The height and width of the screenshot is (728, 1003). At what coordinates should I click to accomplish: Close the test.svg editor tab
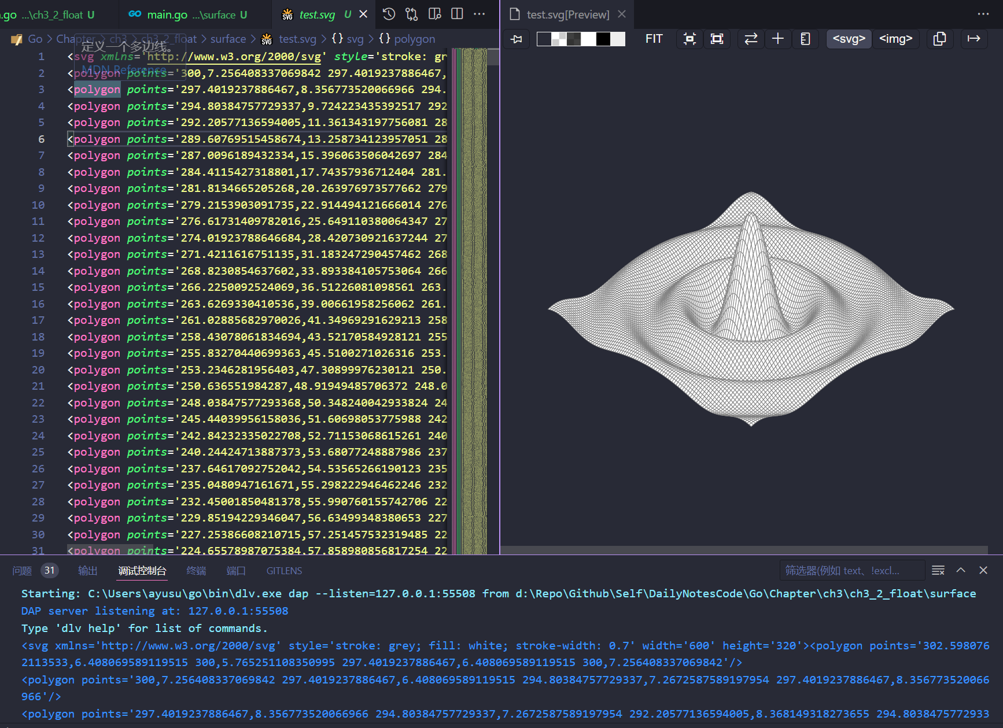(x=363, y=14)
